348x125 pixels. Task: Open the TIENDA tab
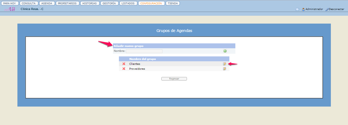click(173, 4)
